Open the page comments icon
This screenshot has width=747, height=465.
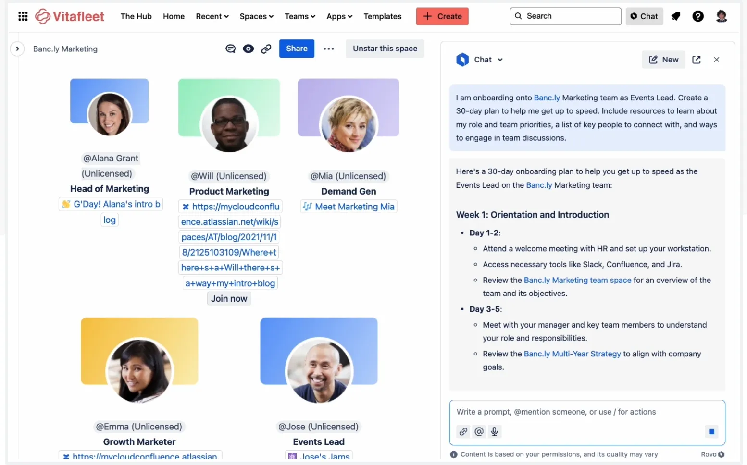click(231, 49)
